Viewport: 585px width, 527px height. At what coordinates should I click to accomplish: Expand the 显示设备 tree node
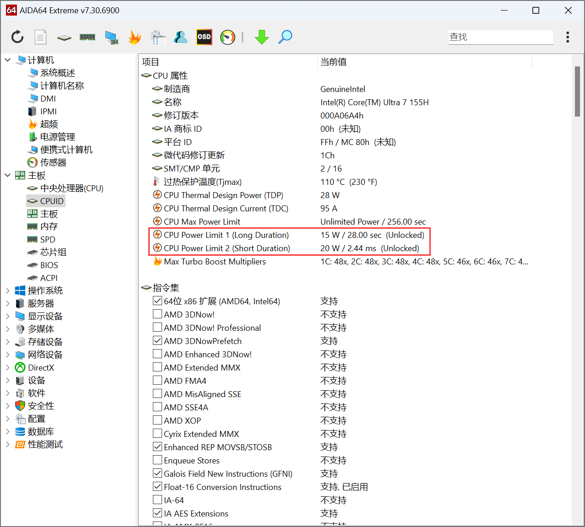tap(7, 316)
